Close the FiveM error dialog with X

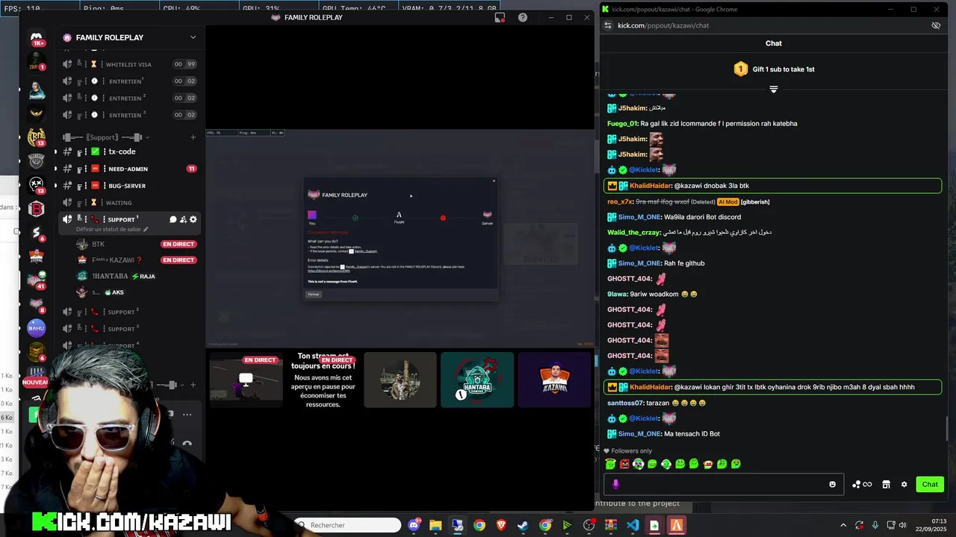pyautogui.click(x=494, y=180)
